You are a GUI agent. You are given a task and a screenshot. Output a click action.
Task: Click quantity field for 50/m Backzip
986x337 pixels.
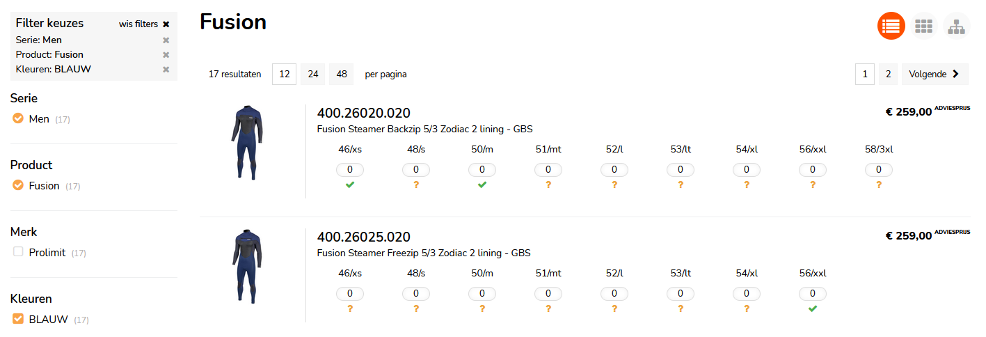[x=482, y=170]
